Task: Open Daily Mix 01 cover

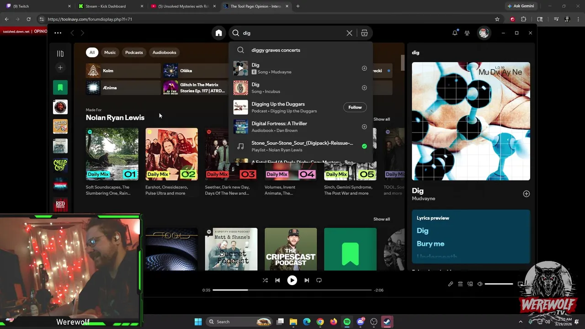Action: [x=112, y=154]
